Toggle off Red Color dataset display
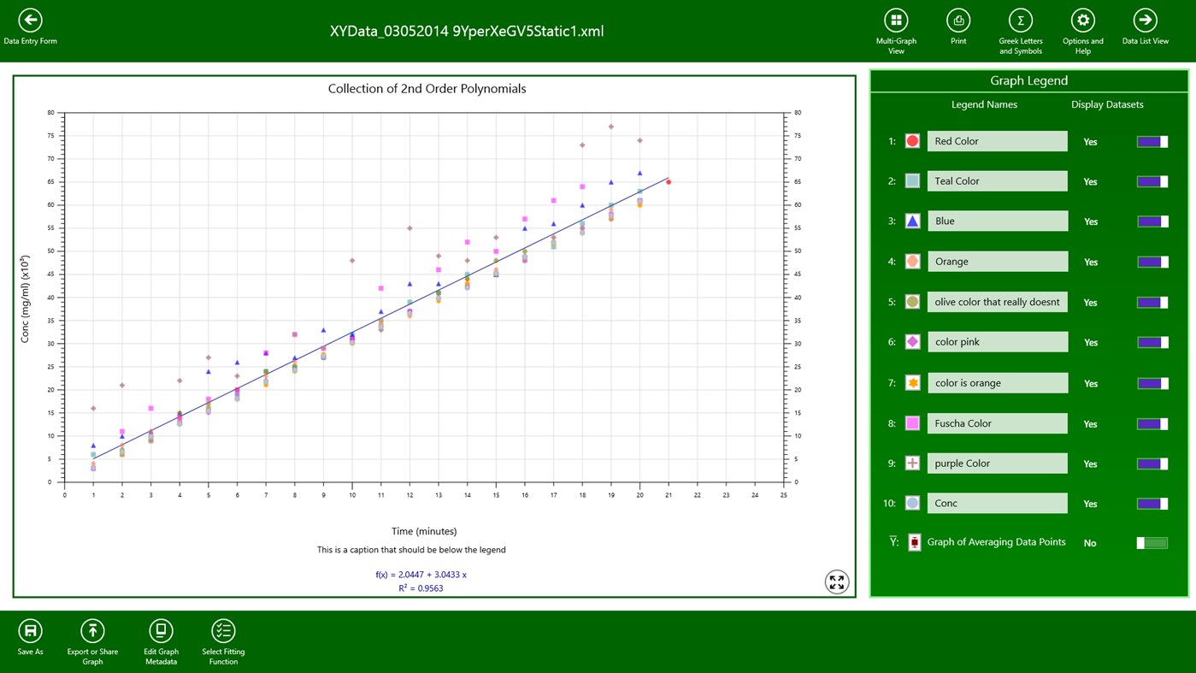This screenshot has height=673, width=1196. click(1152, 142)
